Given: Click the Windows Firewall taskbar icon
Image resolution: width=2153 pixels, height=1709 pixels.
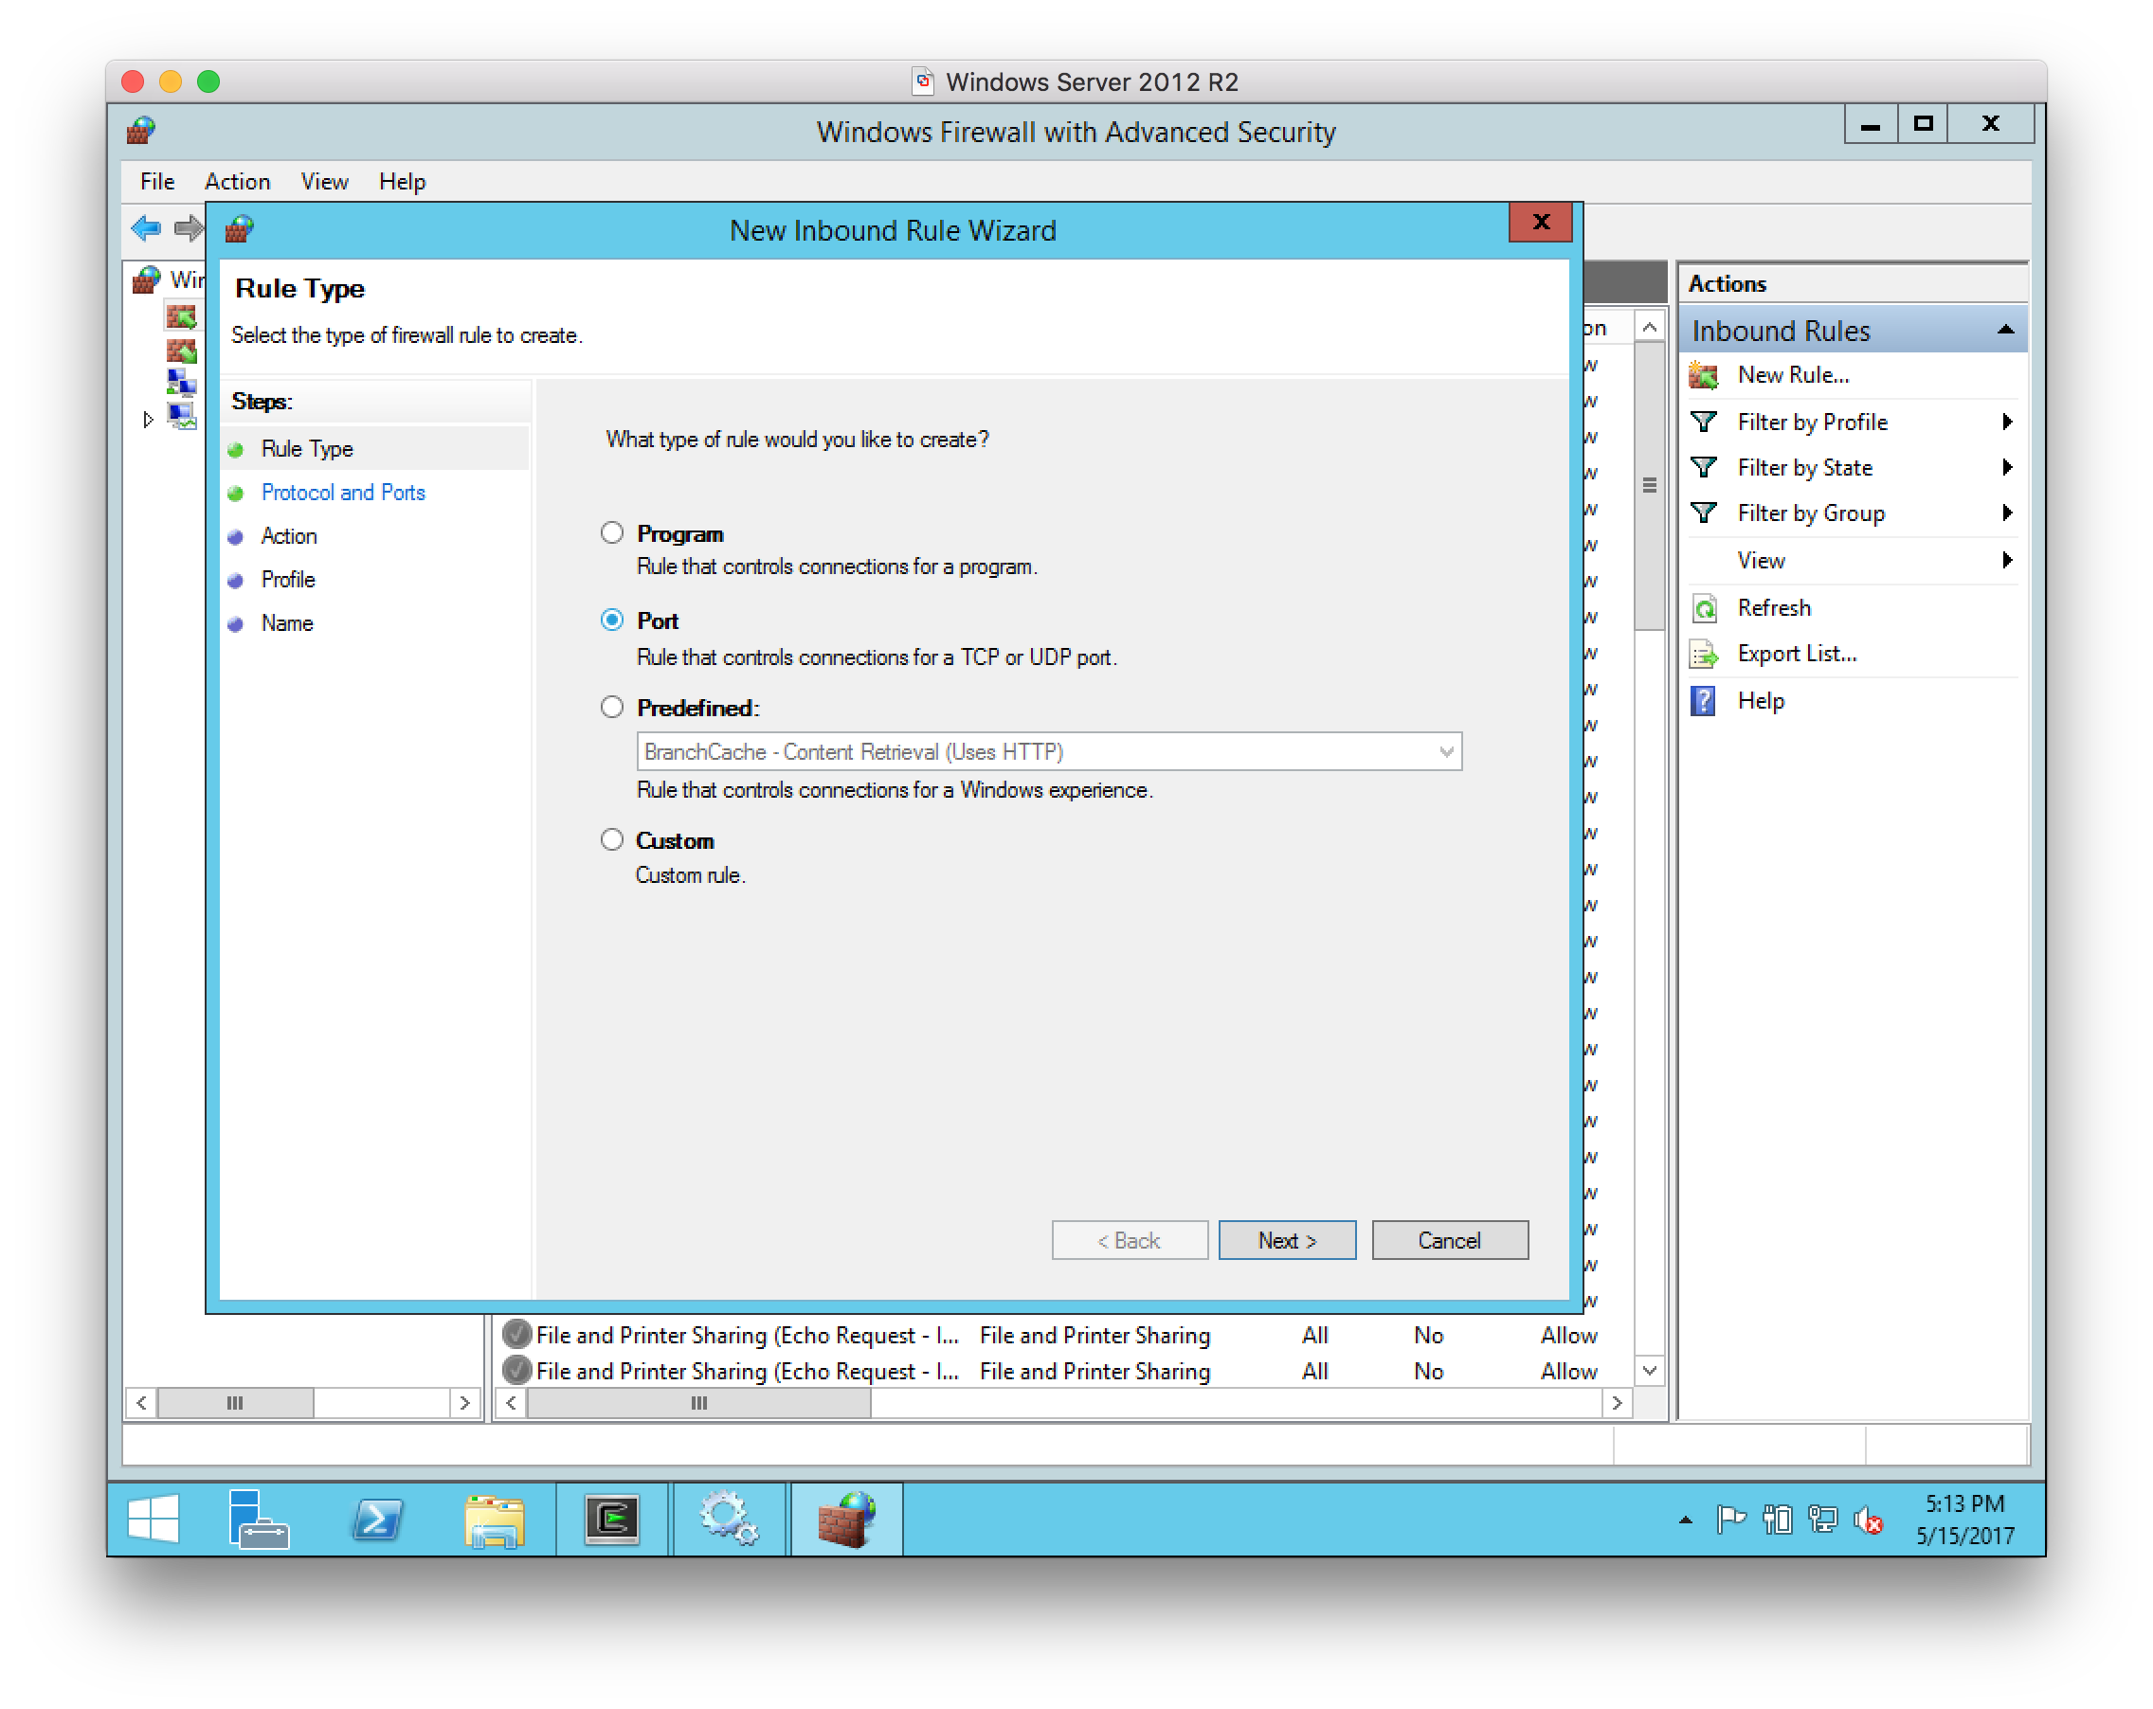Looking at the screenshot, I should pos(846,1520).
